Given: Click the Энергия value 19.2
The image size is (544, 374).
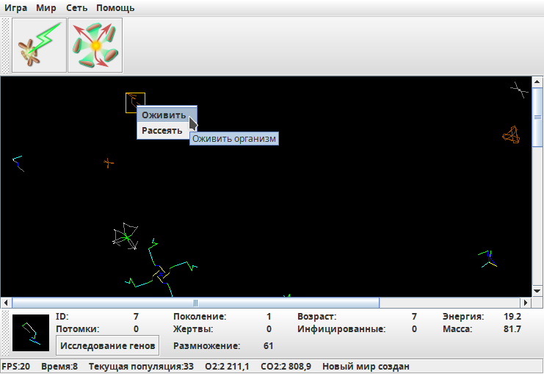Looking at the screenshot, I should (512, 317).
